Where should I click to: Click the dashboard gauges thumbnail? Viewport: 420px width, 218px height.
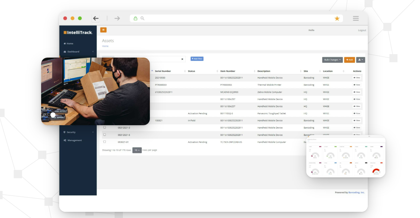point(346,156)
